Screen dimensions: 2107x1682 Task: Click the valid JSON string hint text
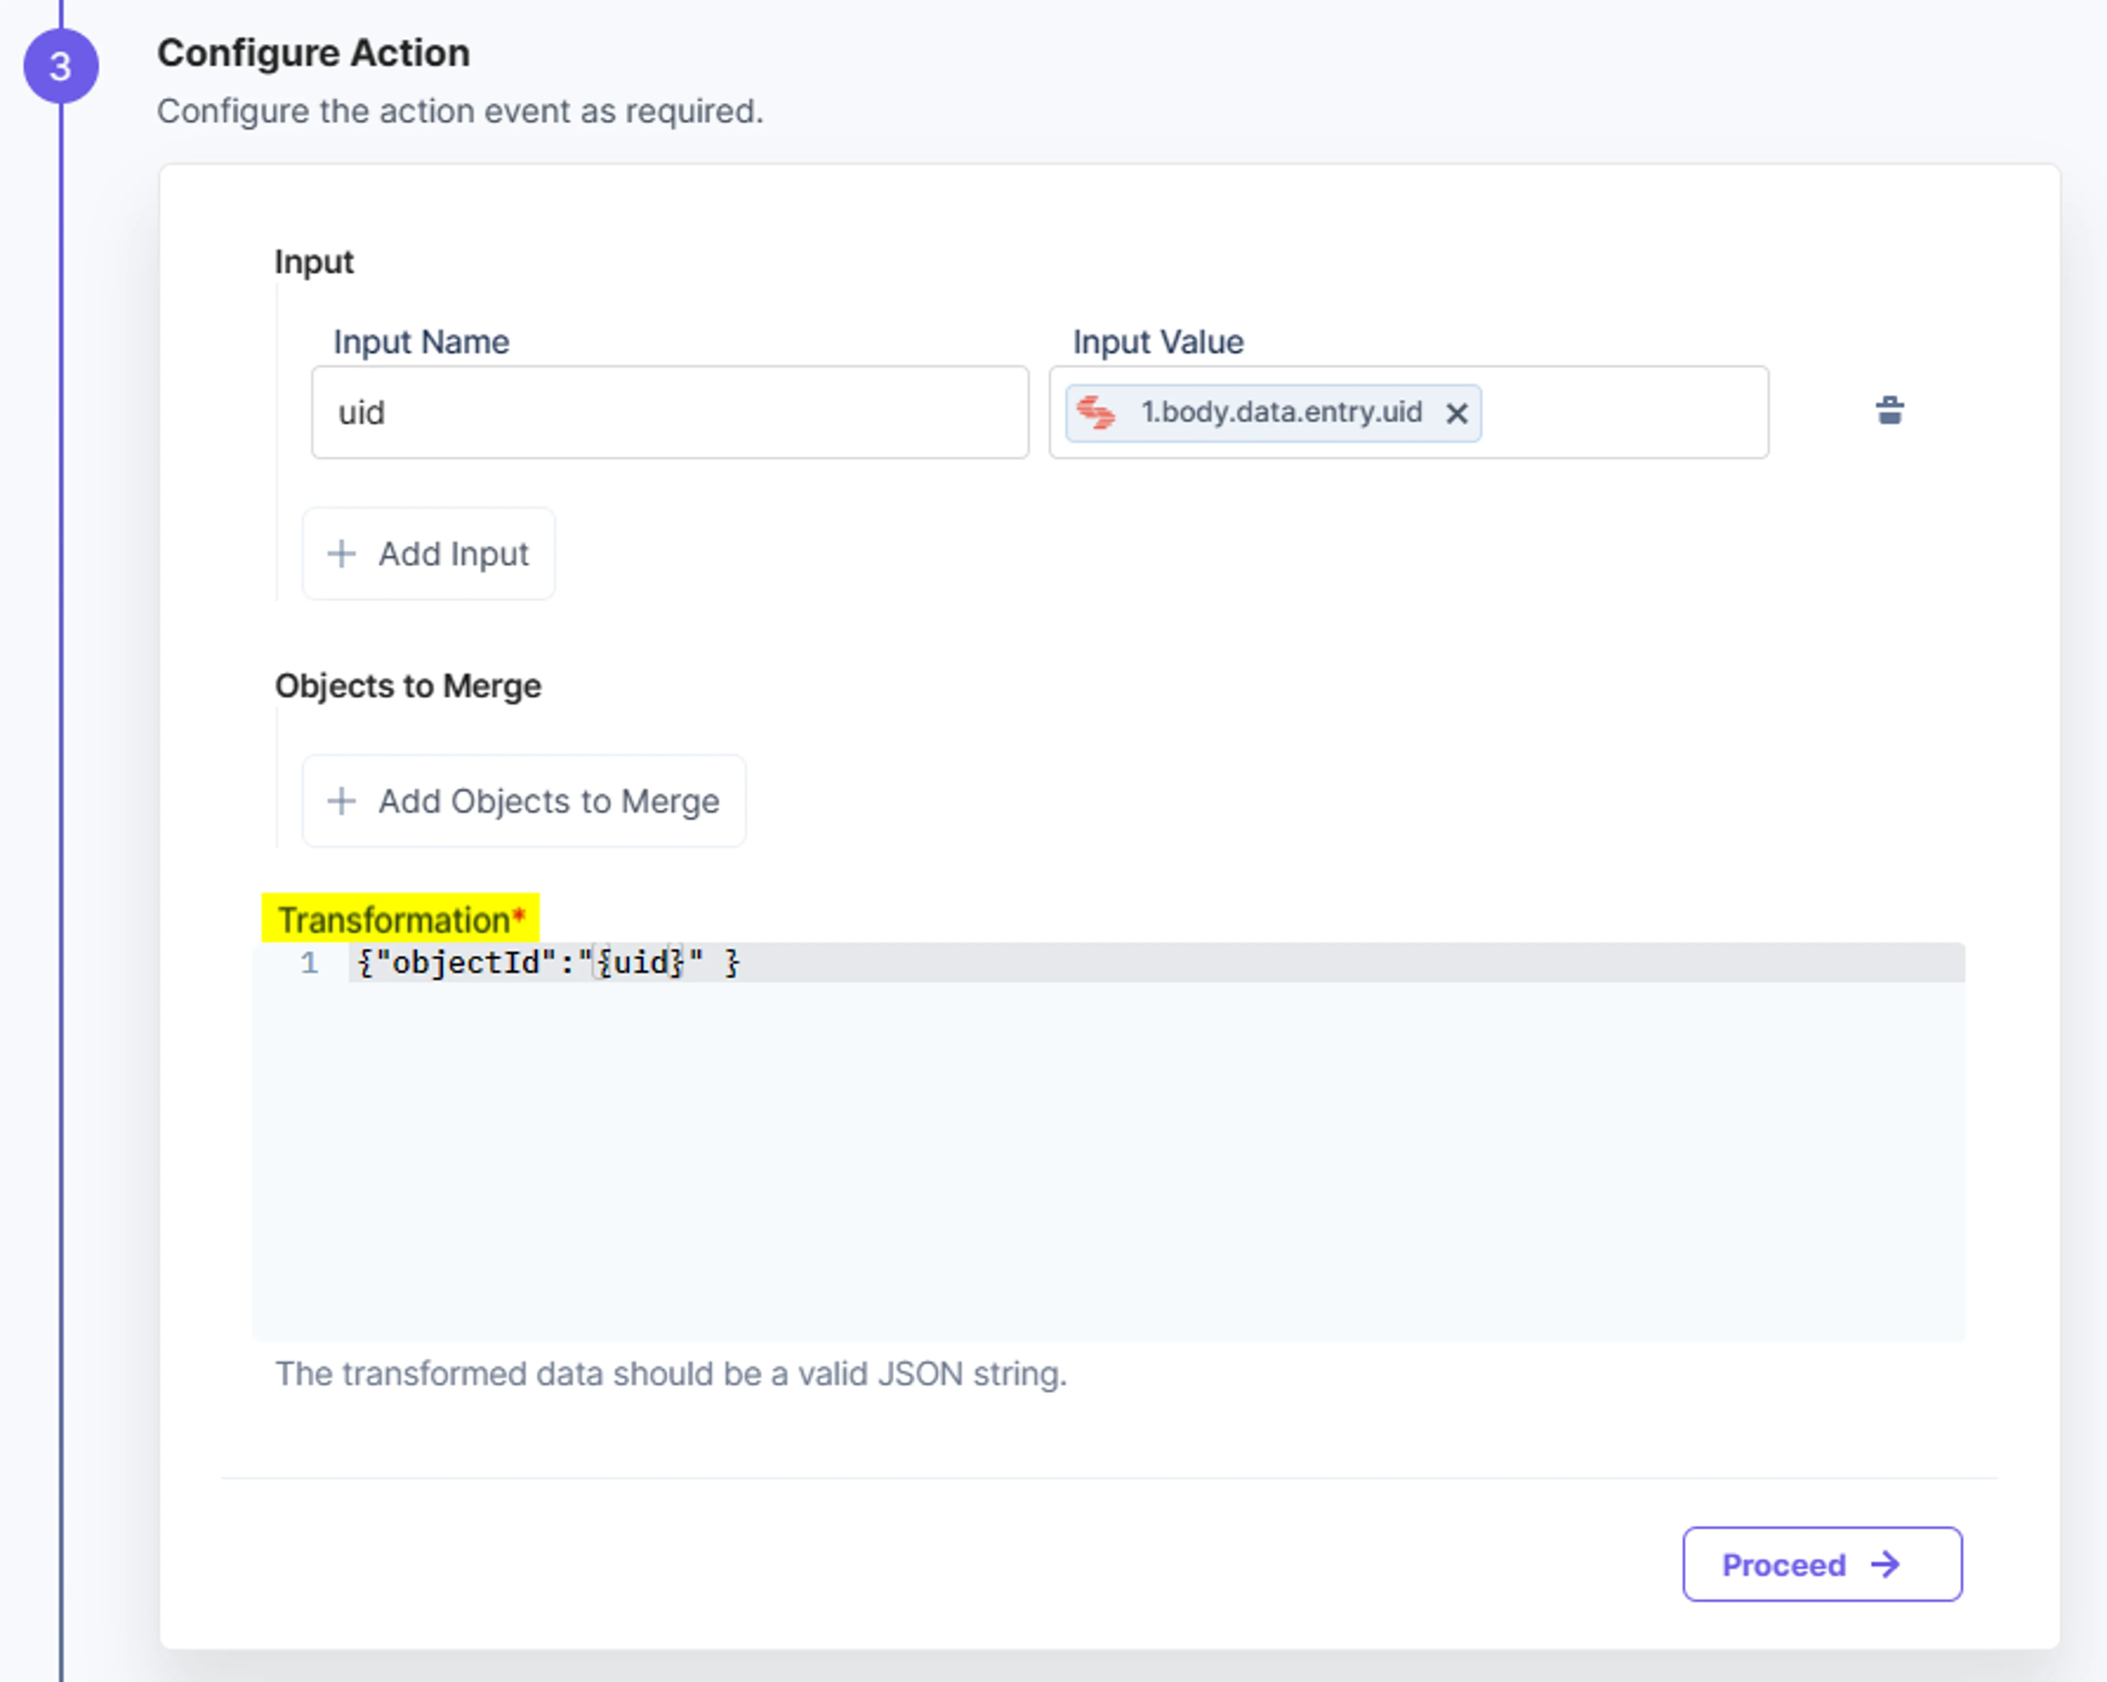point(671,1373)
